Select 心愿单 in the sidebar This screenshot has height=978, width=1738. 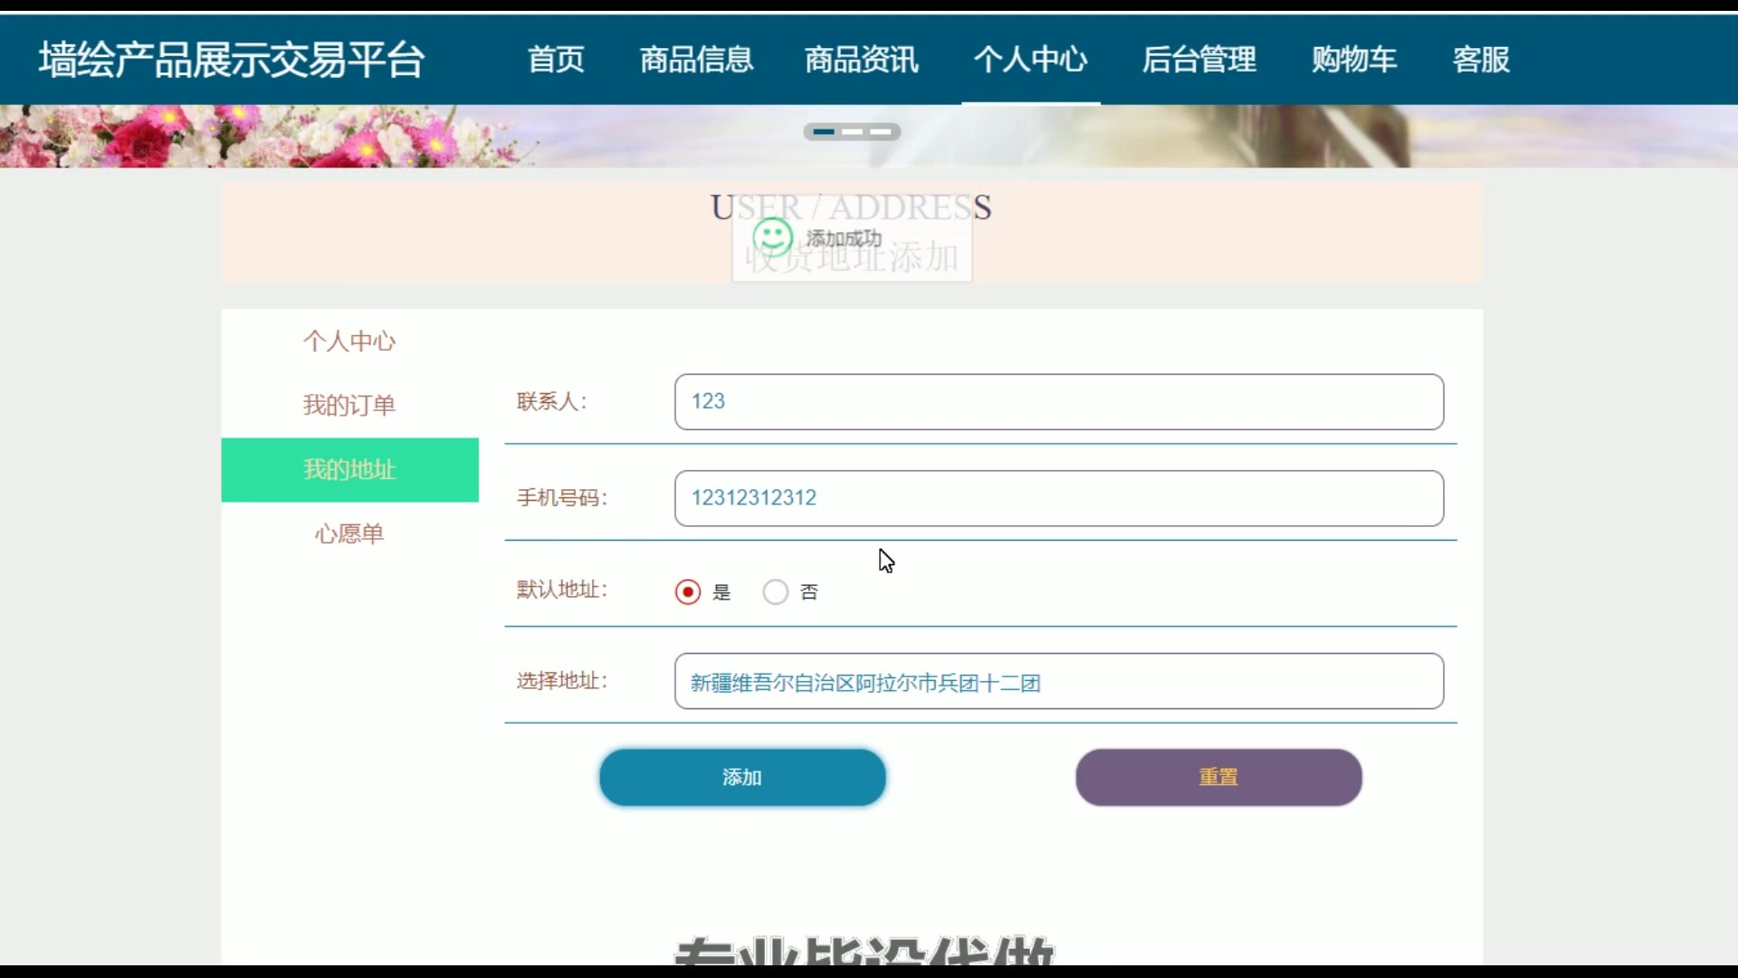tap(349, 533)
